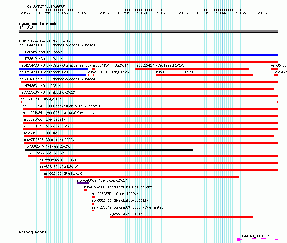Open nsv4743634 (Quan2021) variant
287x243 pixels.
pos(40,86)
